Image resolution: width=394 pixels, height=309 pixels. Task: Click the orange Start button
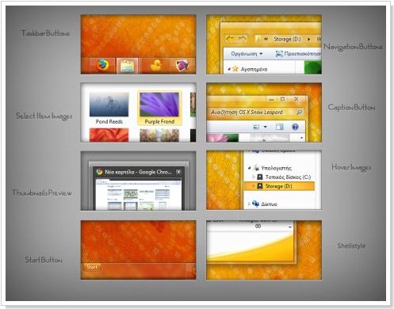(x=92, y=267)
